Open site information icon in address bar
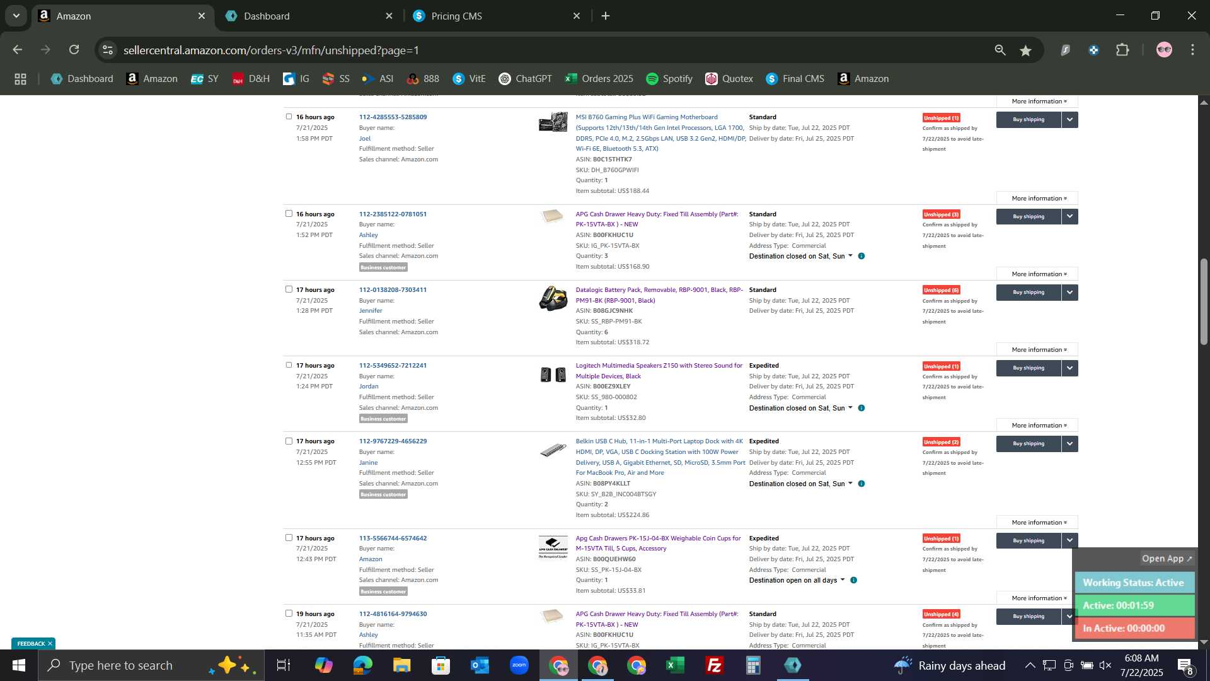Image resolution: width=1210 pixels, height=681 pixels. pyautogui.click(x=108, y=50)
